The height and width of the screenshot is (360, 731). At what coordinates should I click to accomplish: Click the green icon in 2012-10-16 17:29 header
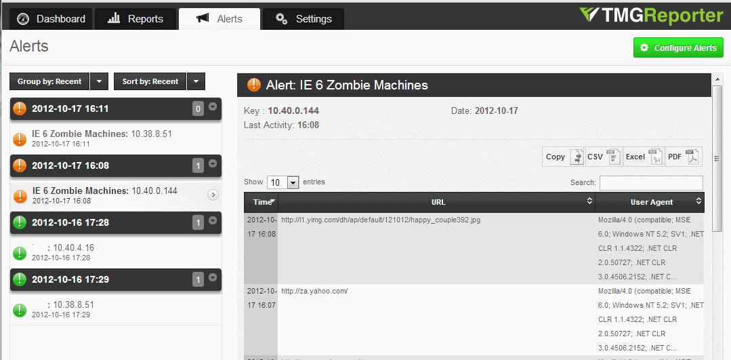20,279
